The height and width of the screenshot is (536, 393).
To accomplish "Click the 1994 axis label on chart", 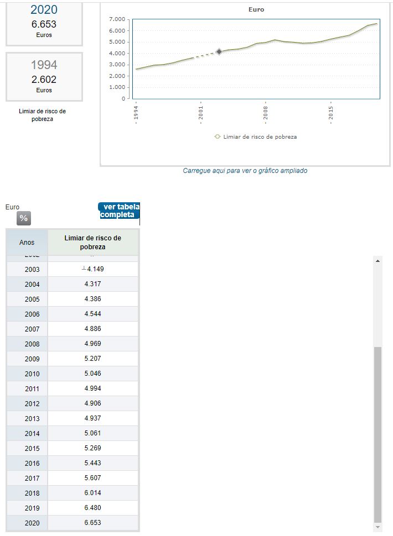I will pos(136,113).
